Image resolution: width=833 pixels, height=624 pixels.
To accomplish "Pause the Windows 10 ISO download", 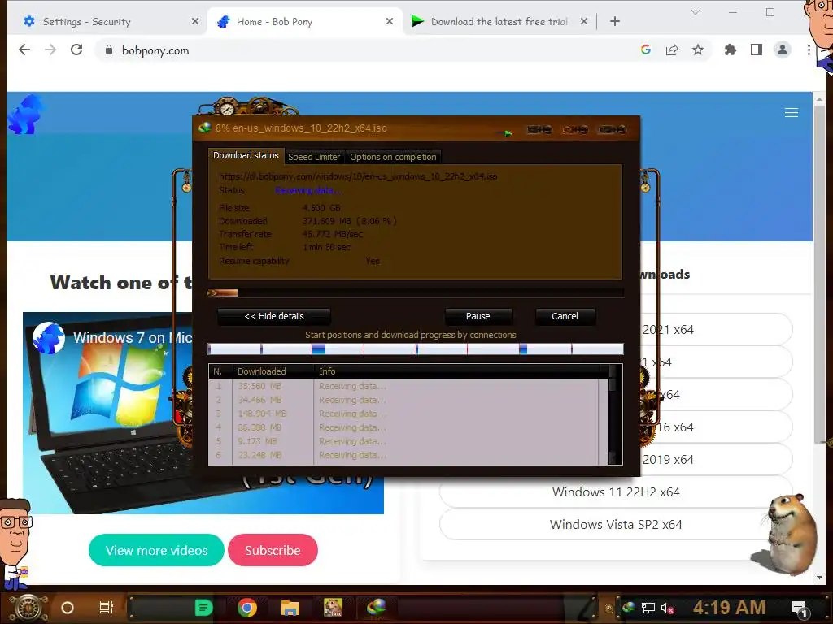I will 478,316.
